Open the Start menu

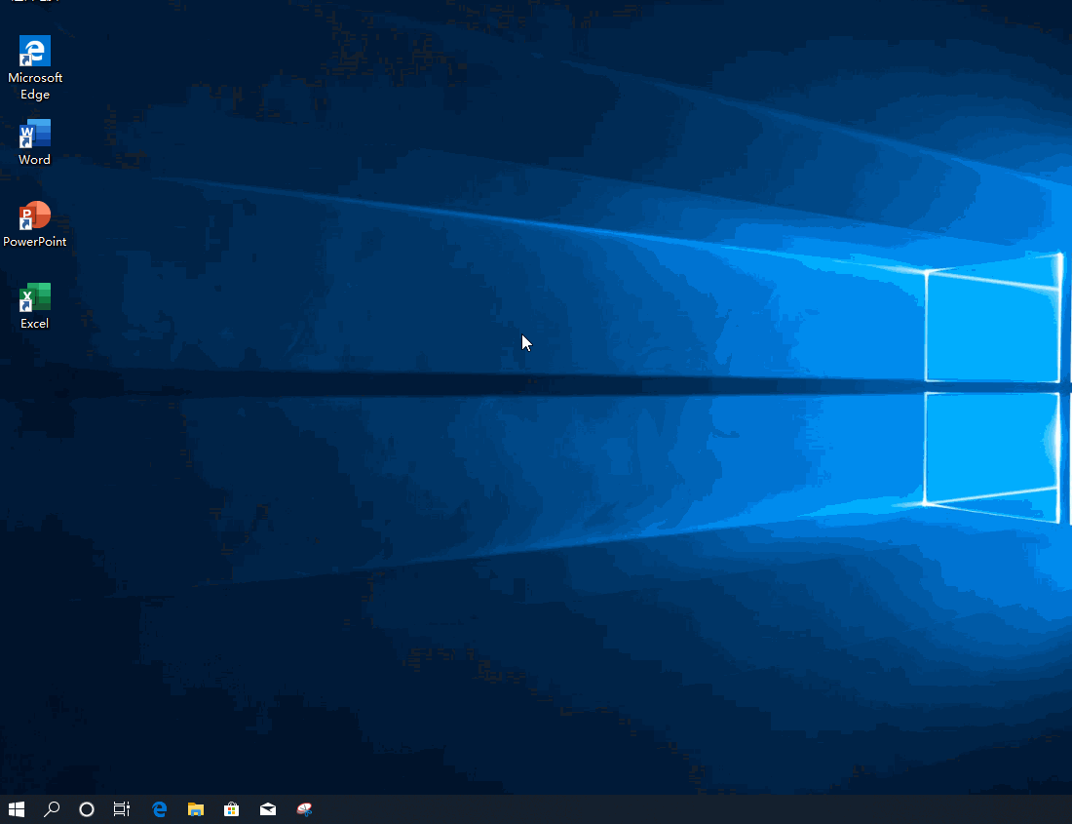click(x=15, y=809)
